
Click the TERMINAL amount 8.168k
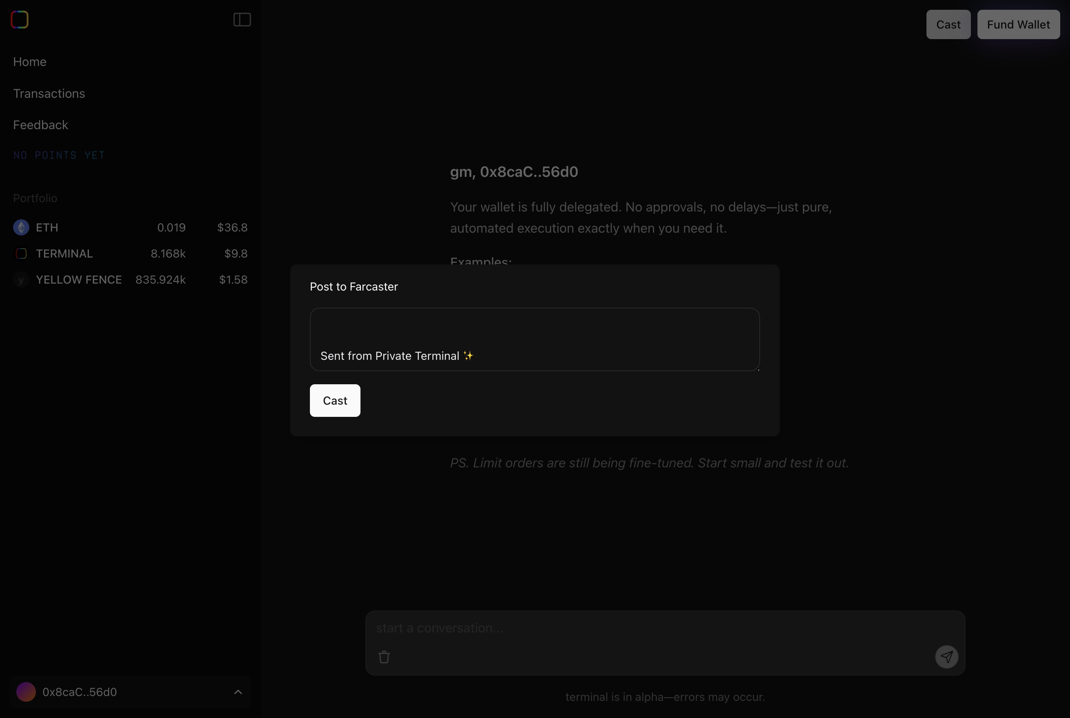(x=168, y=254)
